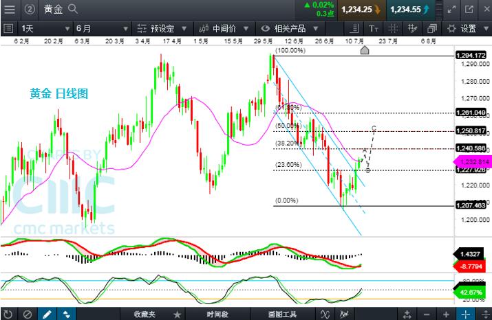This screenshot has width=492, height=320.
Task: Click the refresh icon in bottom toolbar
Action: pos(8,314)
